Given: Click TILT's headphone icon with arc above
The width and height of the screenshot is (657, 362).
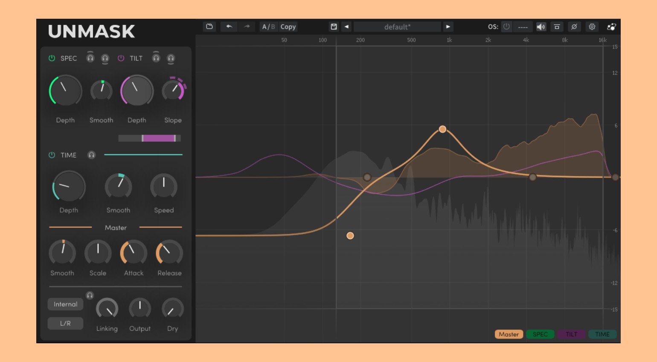Looking at the screenshot, I should coord(156,57).
